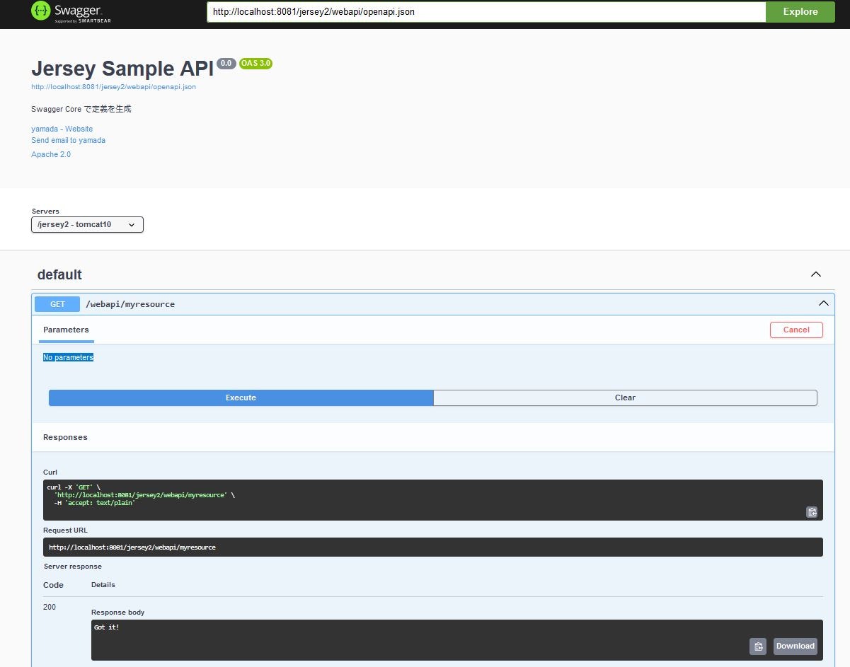Click the Clear button

coord(625,398)
